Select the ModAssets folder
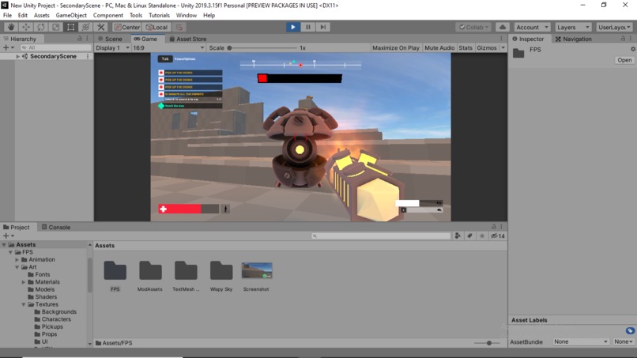This screenshot has height=358, width=637. [x=150, y=270]
